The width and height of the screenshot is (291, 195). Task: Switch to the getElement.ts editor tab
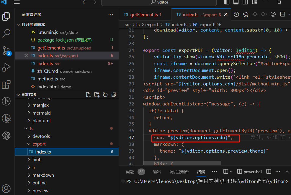(144, 14)
